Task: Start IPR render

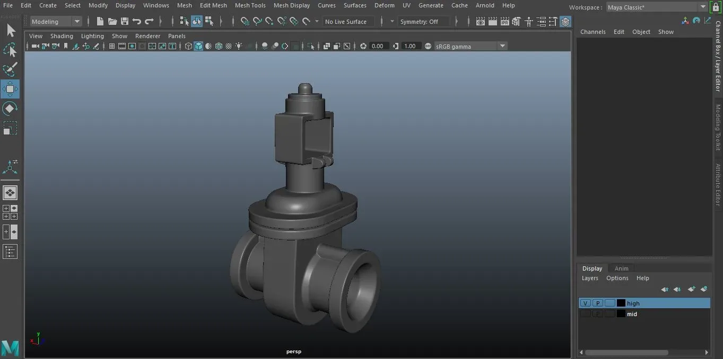Action: (504, 22)
